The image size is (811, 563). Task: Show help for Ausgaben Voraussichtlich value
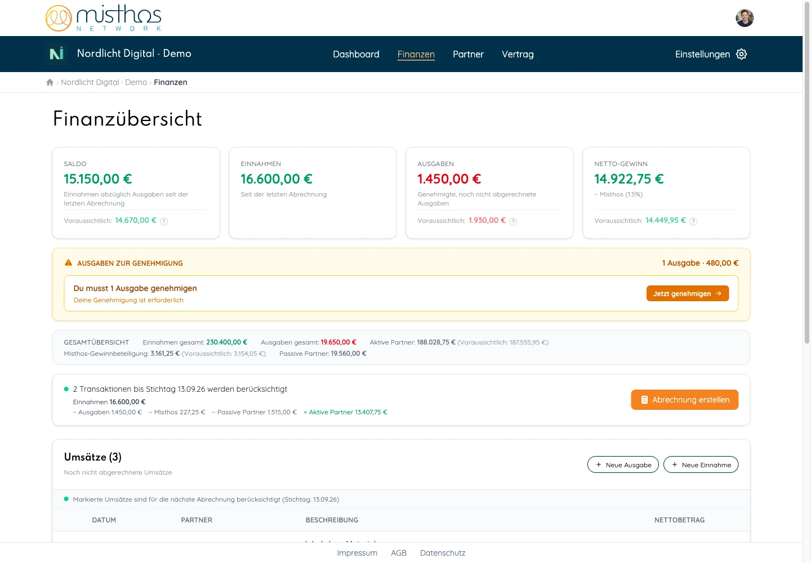coord(513,221)
